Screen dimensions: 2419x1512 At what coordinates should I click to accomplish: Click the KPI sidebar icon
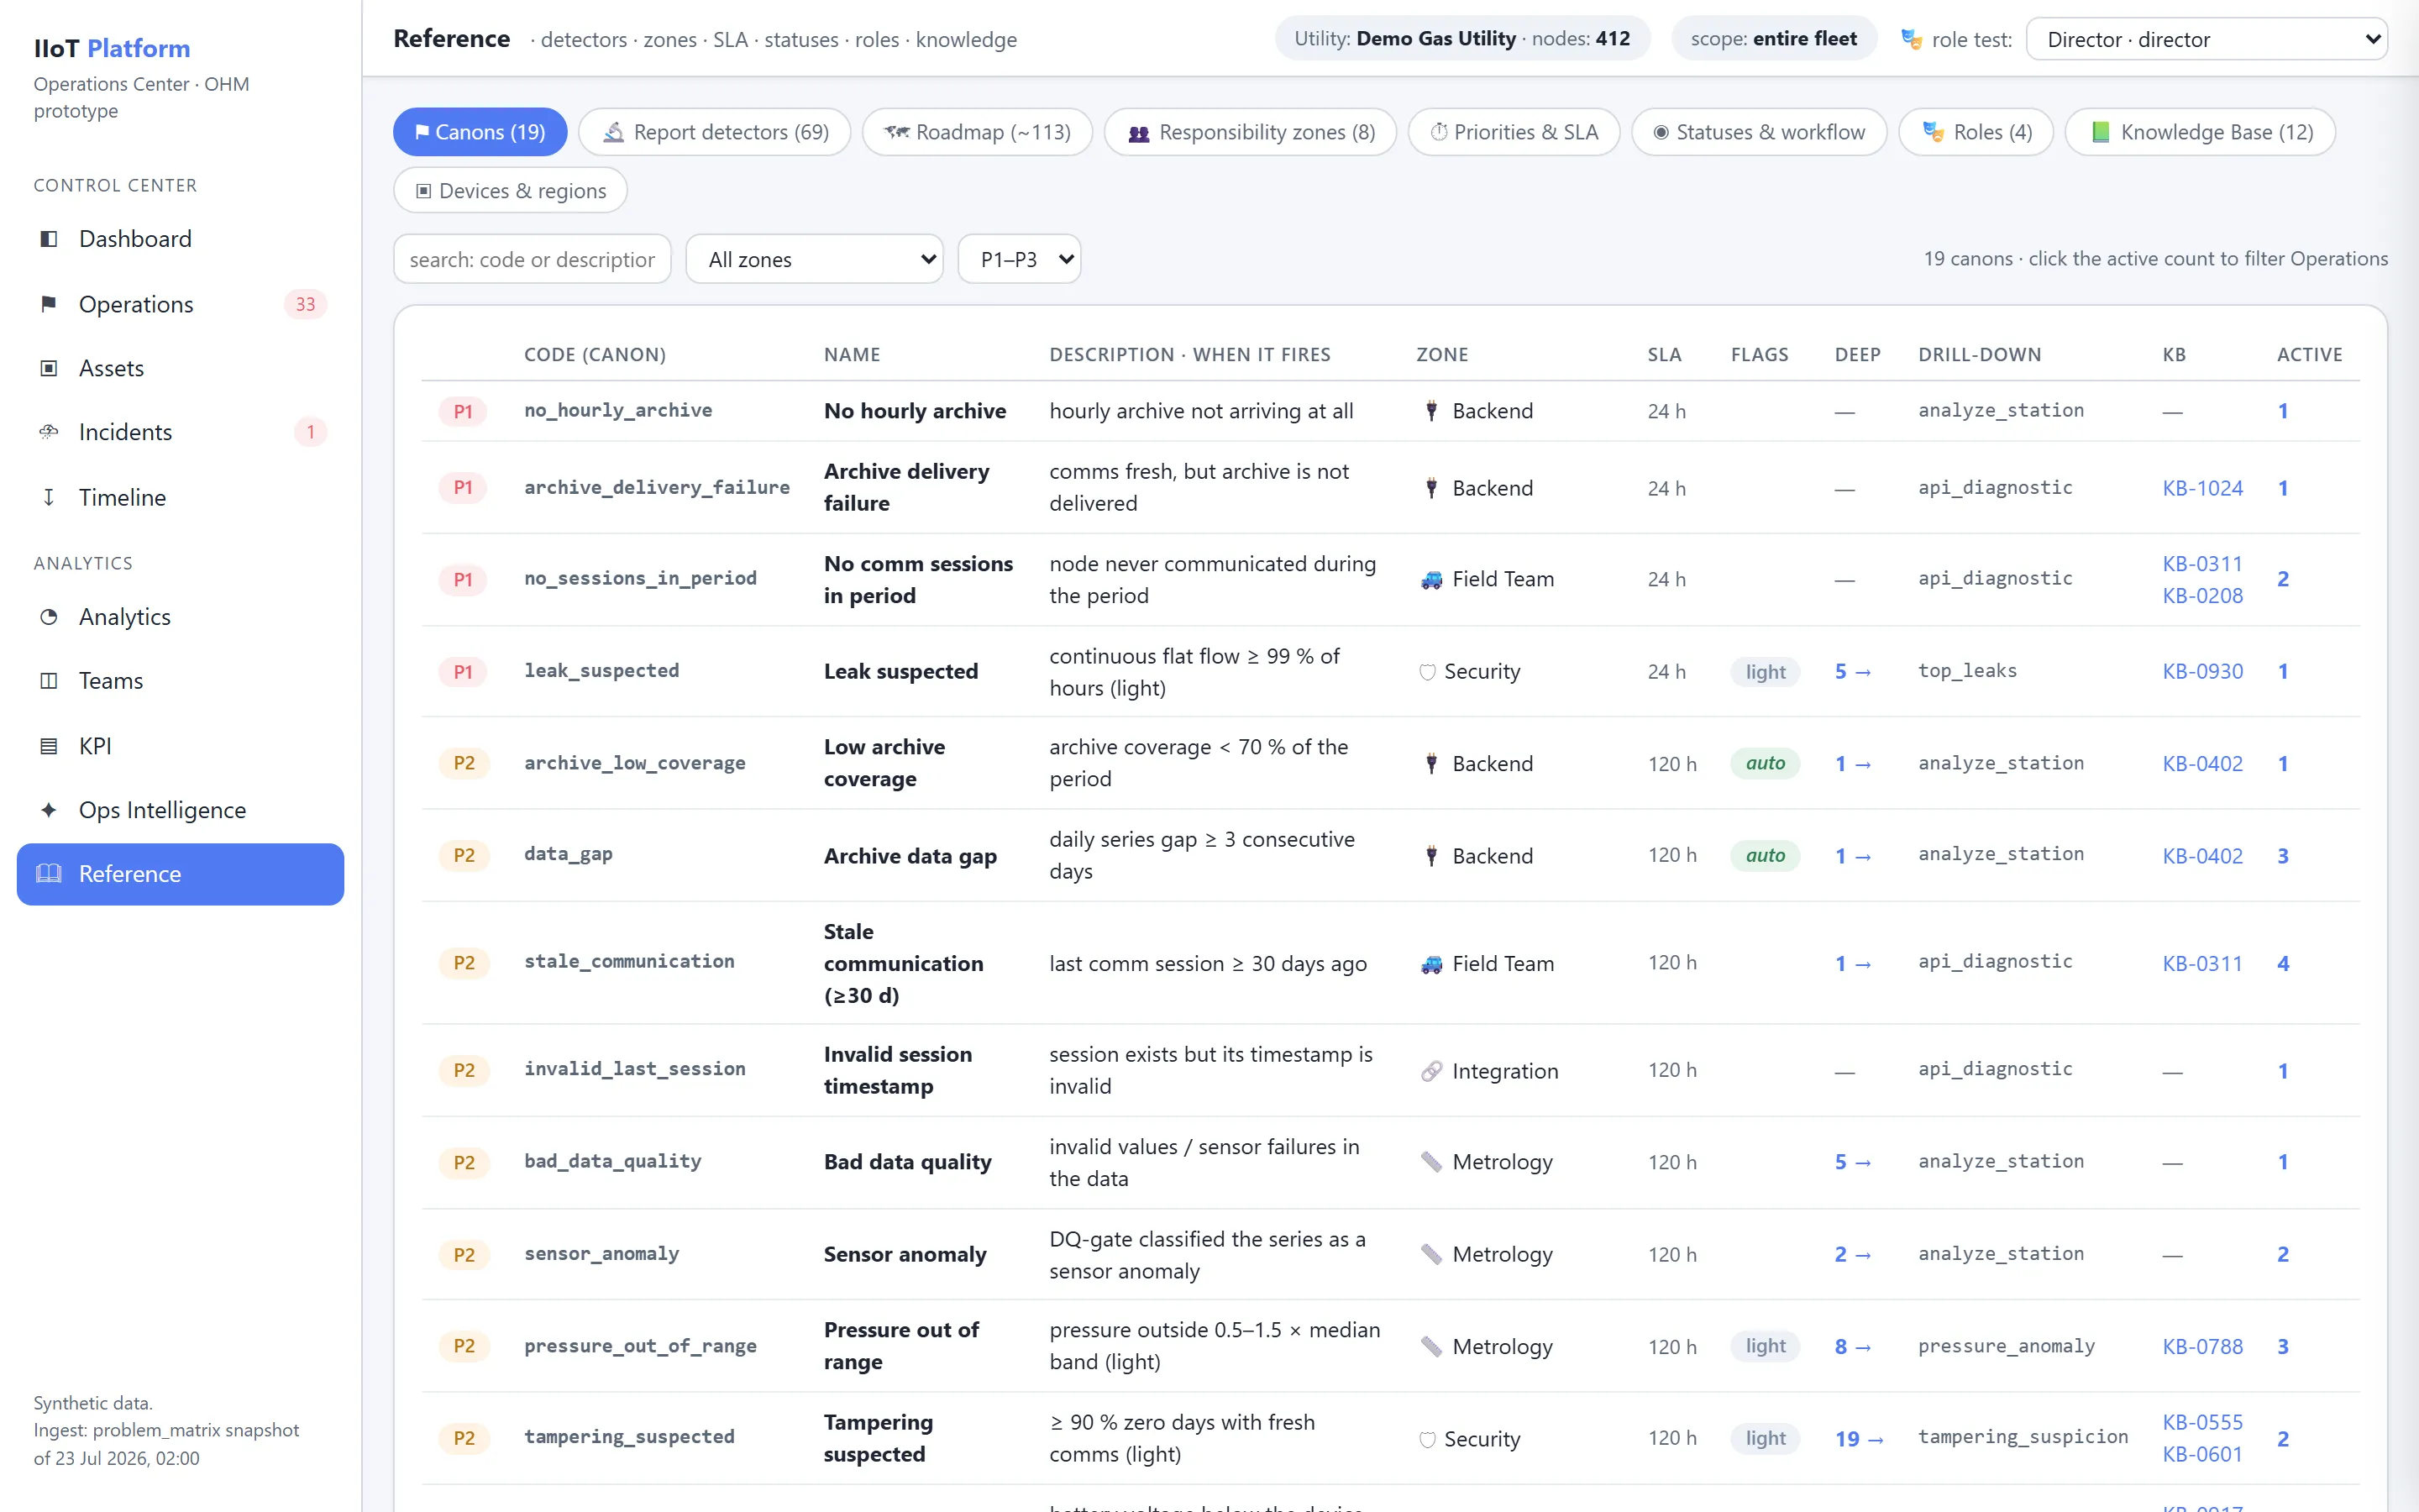point(48,746)
